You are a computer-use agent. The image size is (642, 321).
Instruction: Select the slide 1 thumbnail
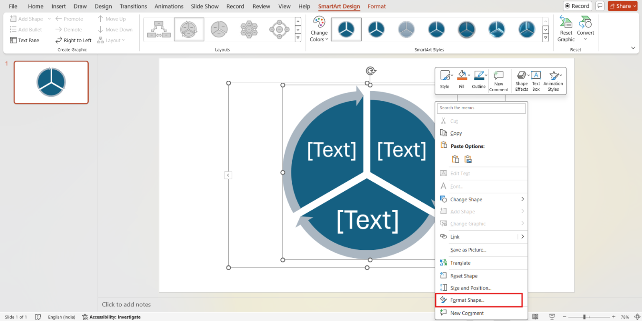click(x=51, y=82)
